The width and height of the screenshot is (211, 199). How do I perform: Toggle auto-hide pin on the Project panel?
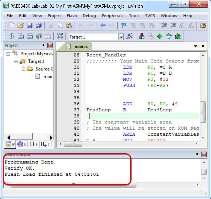[43, 45]
